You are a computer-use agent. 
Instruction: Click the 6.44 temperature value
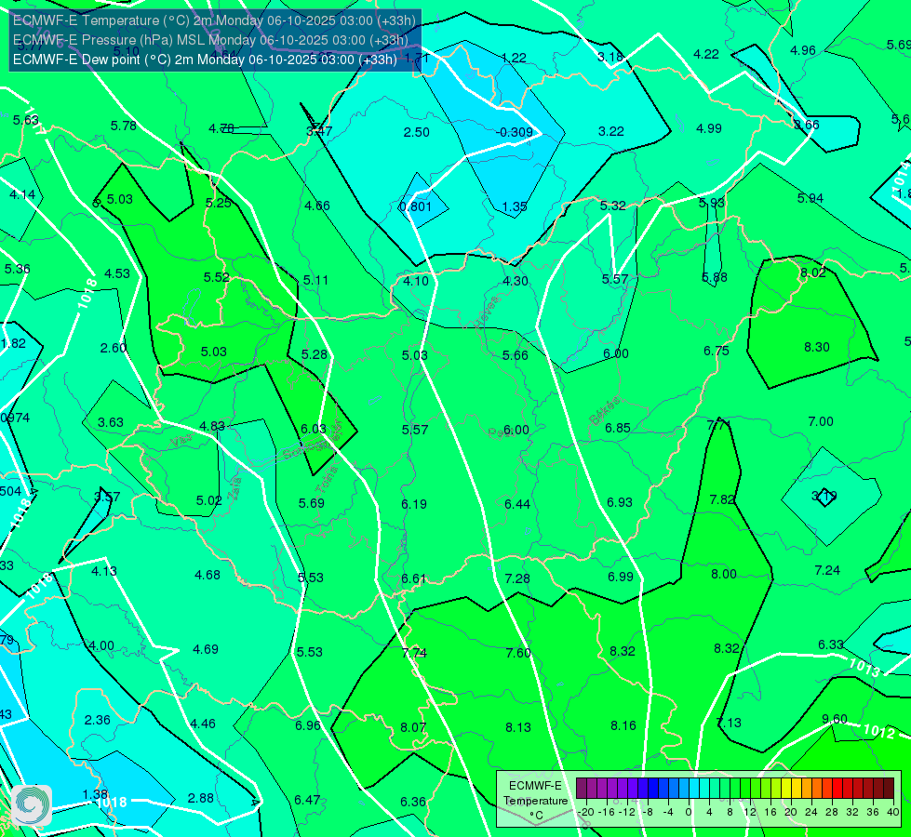pos(517,503)
